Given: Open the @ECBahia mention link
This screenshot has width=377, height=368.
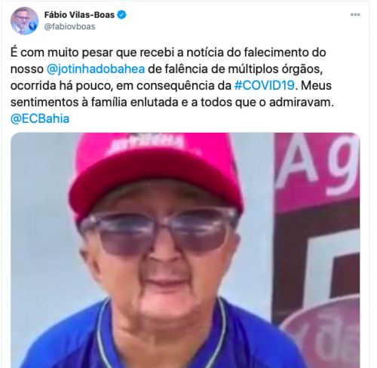Looking at the screenshot, I should click(x=40, y=118).
